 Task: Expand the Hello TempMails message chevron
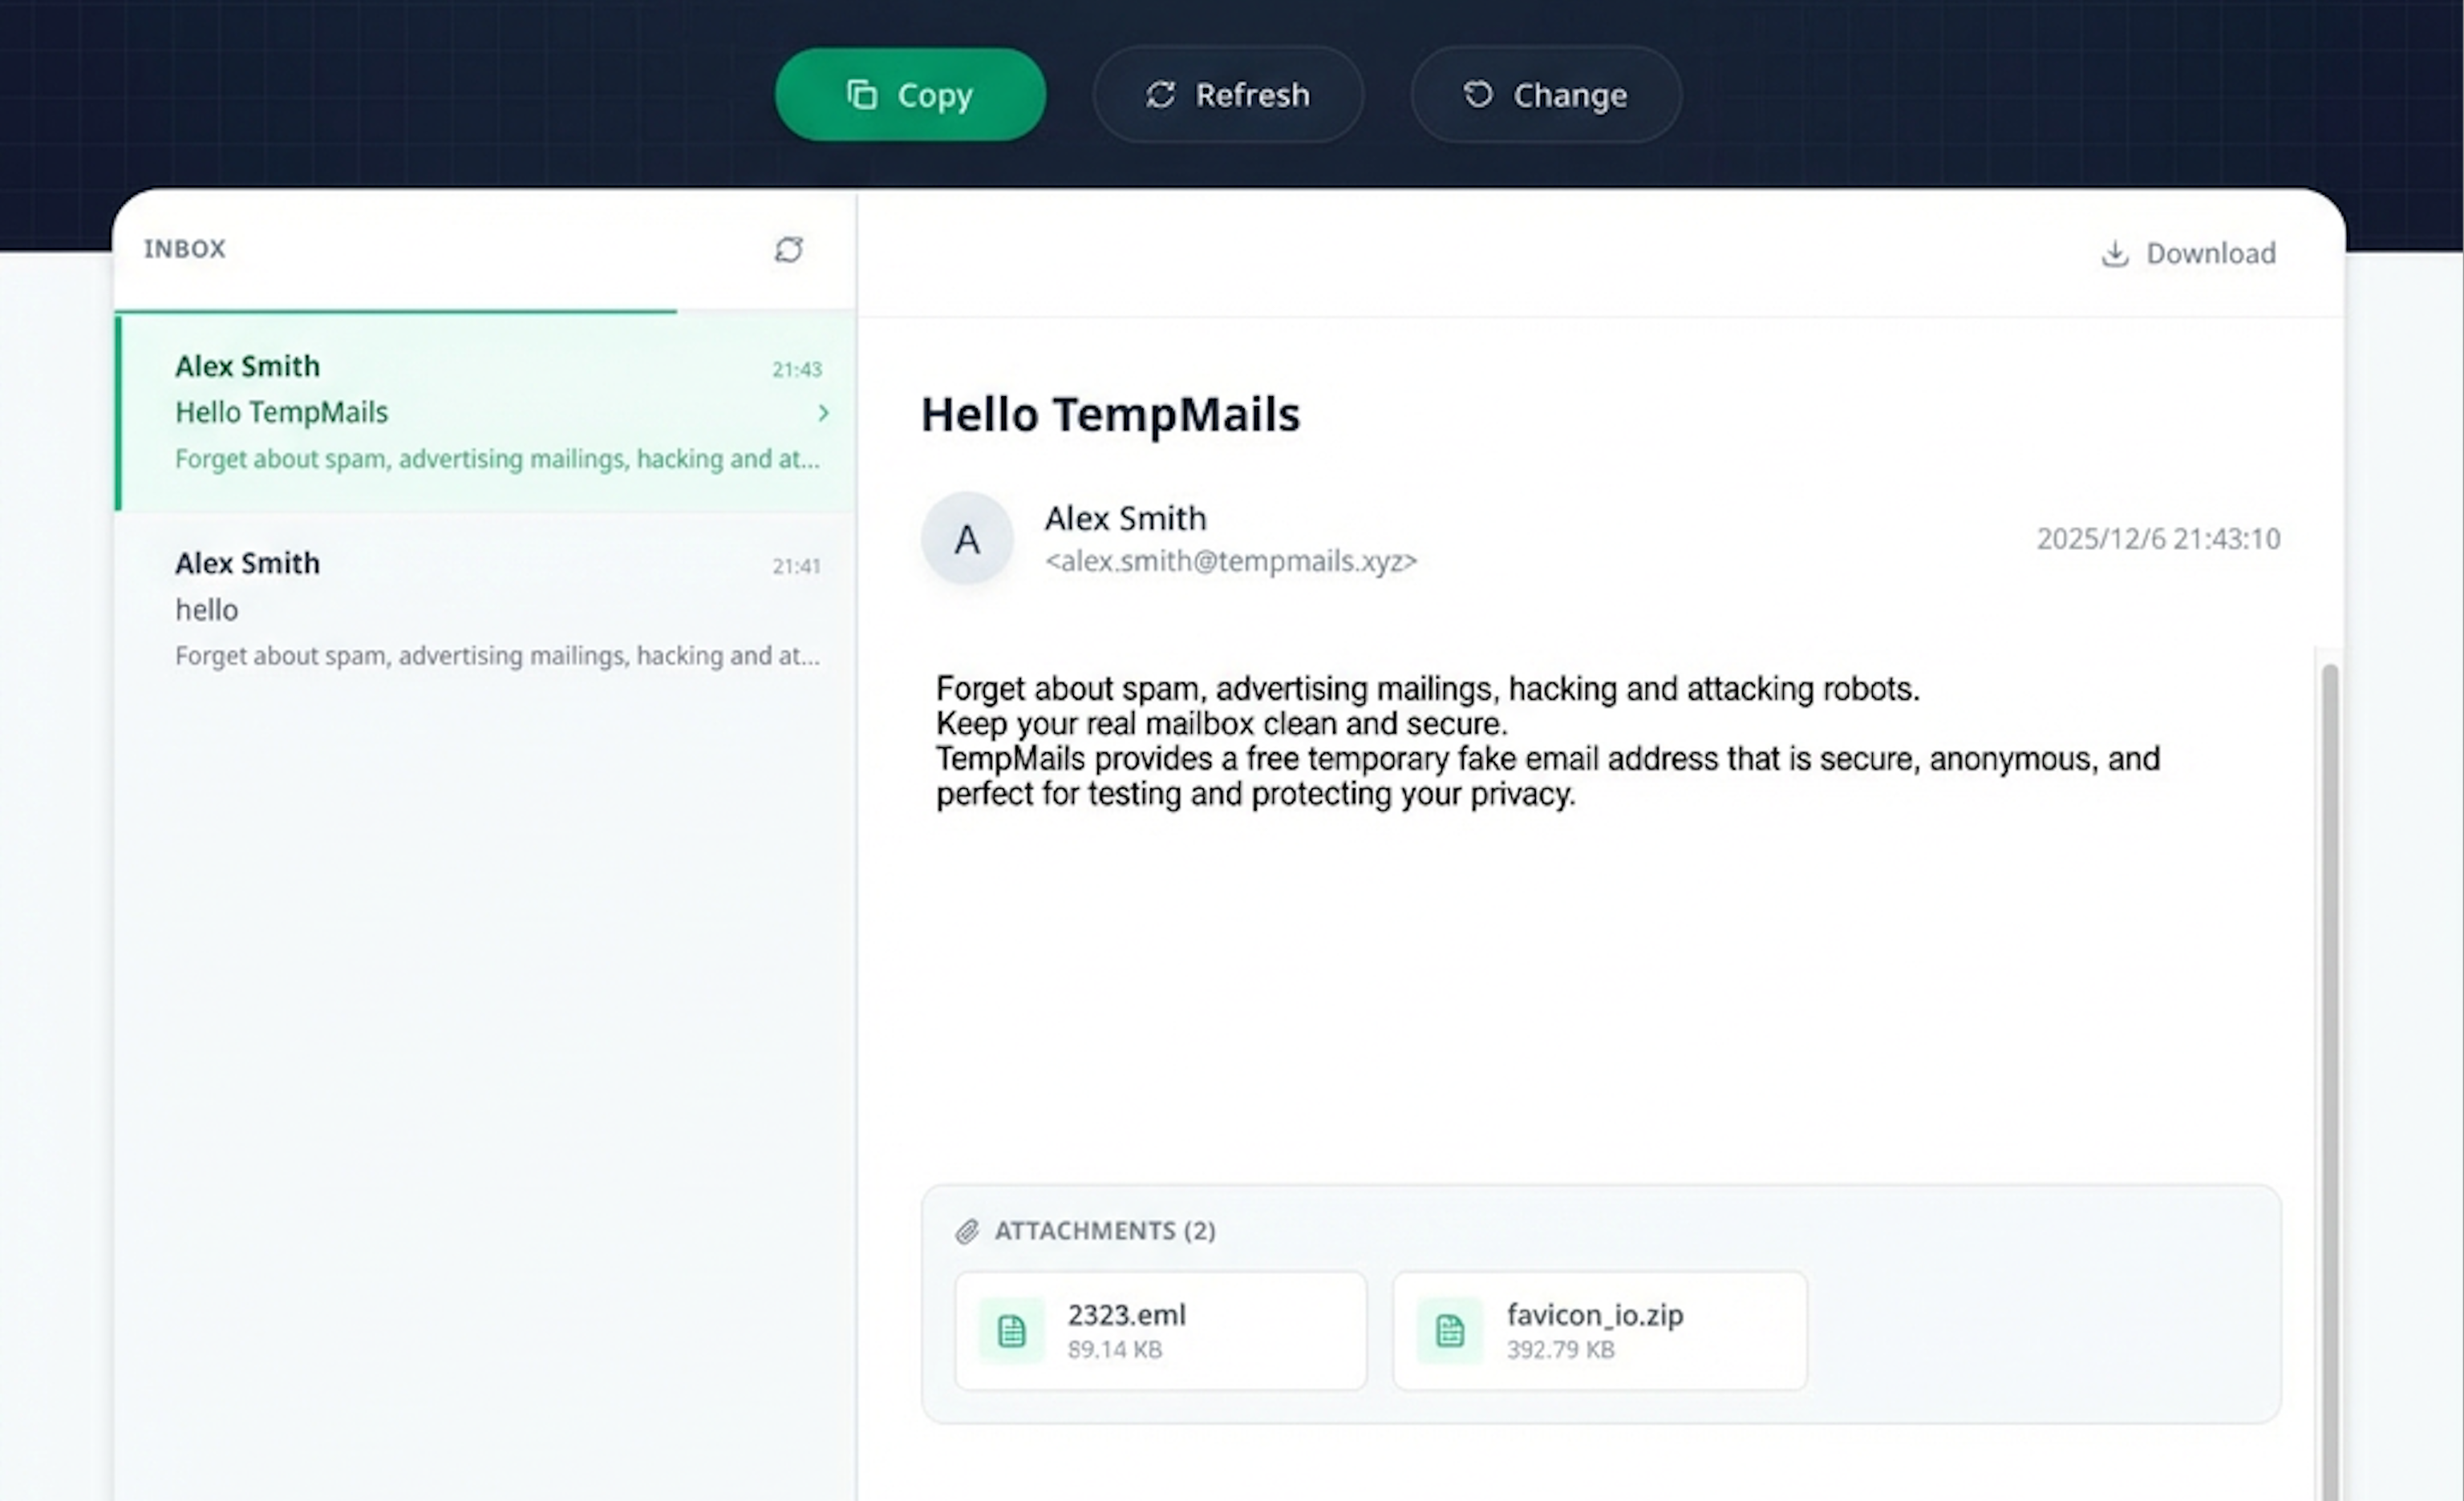coord(822,413)
